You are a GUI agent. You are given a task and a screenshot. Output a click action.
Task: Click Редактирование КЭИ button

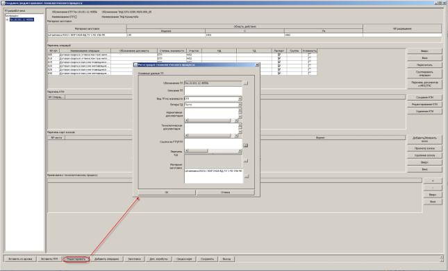(x=424, y=104)
